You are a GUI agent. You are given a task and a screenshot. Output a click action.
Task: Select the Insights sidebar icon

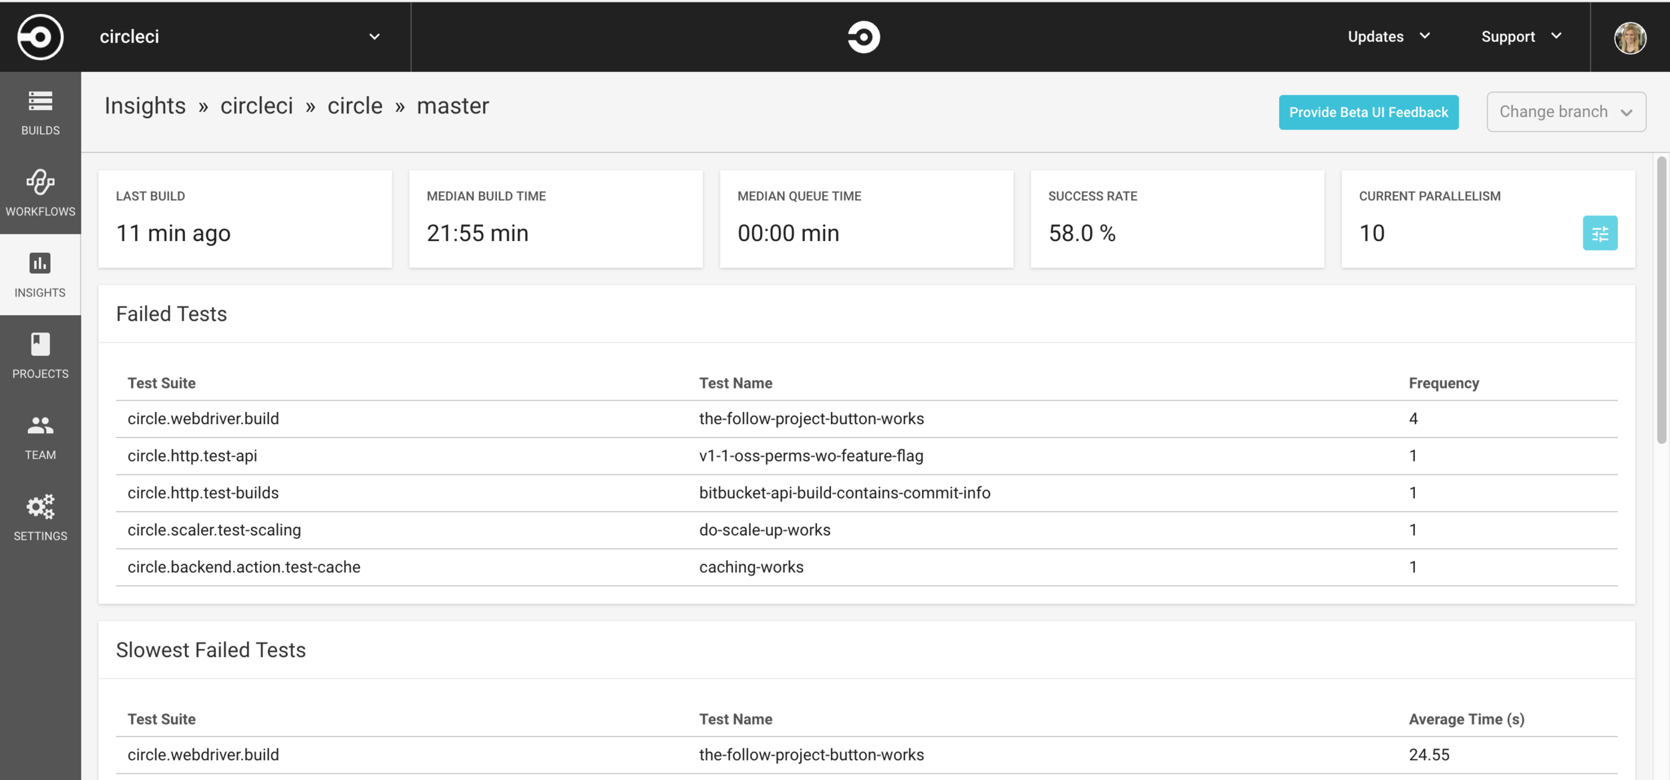click(x=40, y=274)
